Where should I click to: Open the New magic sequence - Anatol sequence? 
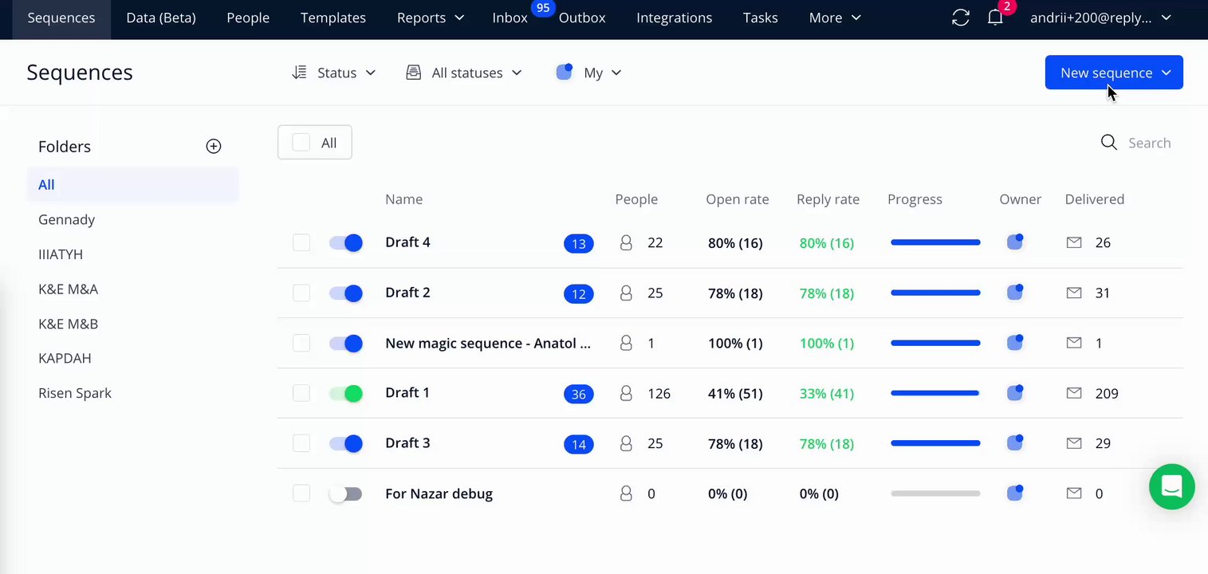click(488, 343)
